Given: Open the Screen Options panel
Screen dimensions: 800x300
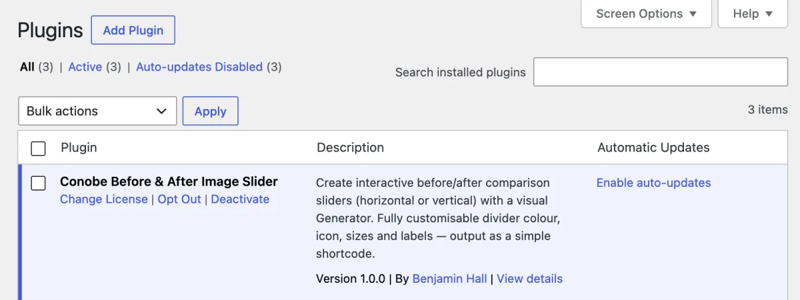Looking at the screenshot, I should pyautogui.click(x=646, y=14).
